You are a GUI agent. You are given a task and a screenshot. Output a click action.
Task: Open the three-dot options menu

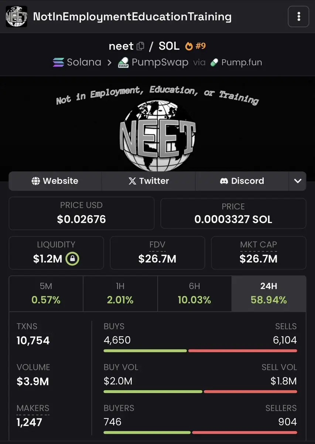(298, 17)
